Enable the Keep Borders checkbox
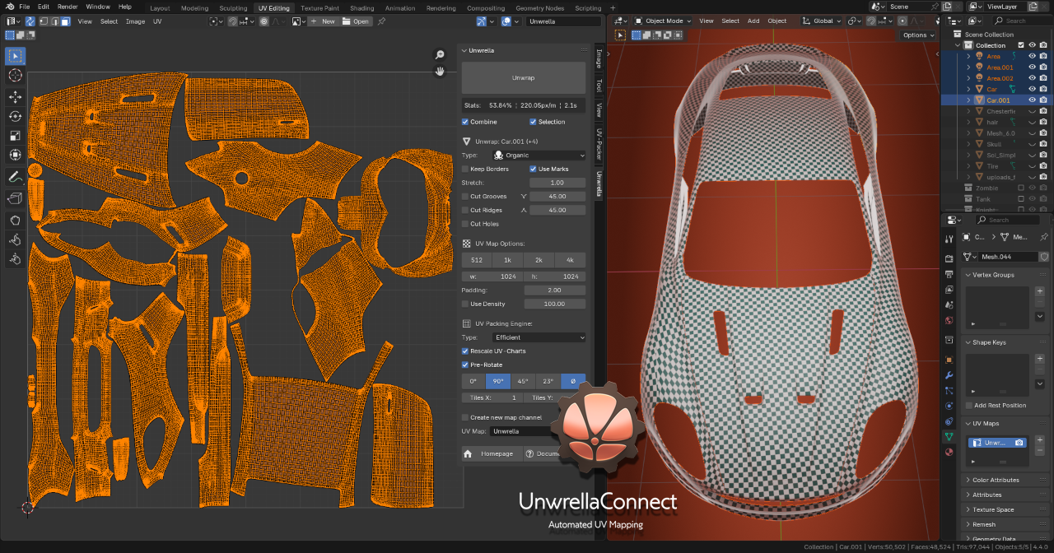Screen dimensions: 1054x553 point(465,169)
